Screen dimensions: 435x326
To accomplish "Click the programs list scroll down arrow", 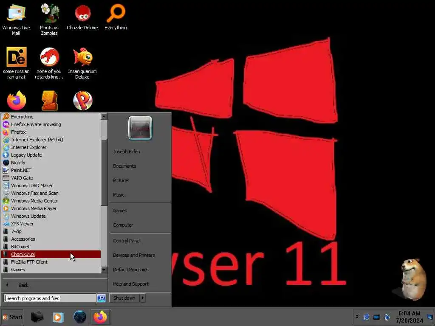I will point(104,270).
